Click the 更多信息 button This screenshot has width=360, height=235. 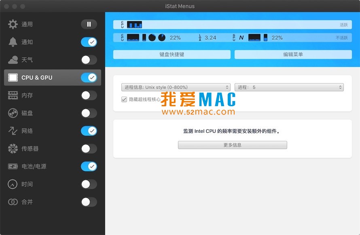click(232, 145)
